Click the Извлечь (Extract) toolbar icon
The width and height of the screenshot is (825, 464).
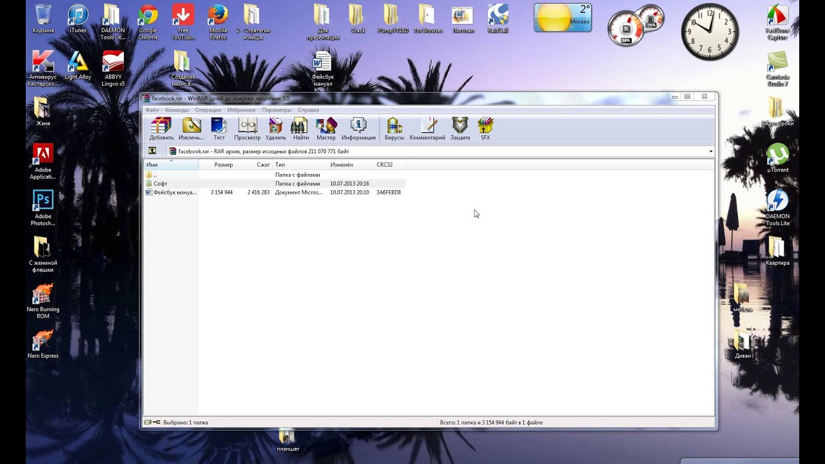tap(191, 129)
